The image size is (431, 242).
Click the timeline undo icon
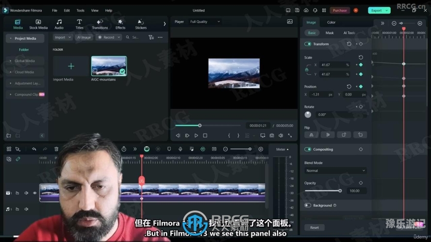click(x=34, y=149)
